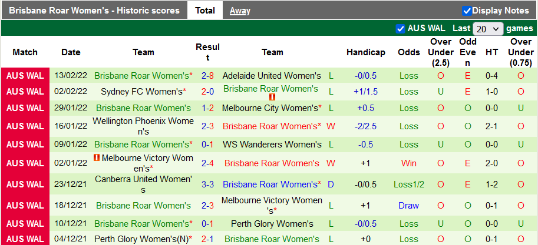Open the Adelaide United Women's team link
Screen dimensions: 538x245
(272, 76)
